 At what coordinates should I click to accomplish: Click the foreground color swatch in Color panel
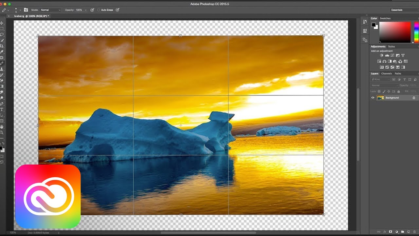point(373,25)
